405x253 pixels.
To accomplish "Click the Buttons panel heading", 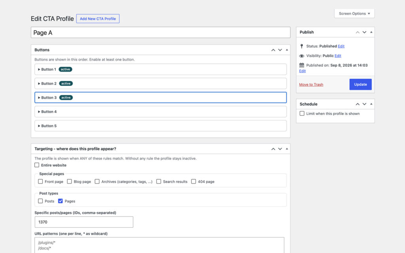I will (42, 50).
